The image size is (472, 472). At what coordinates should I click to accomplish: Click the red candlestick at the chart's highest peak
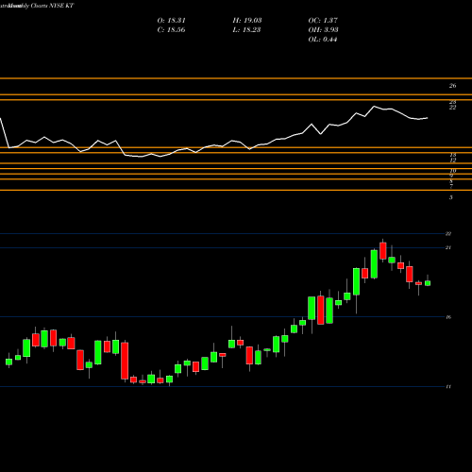(x=383, y=251)
